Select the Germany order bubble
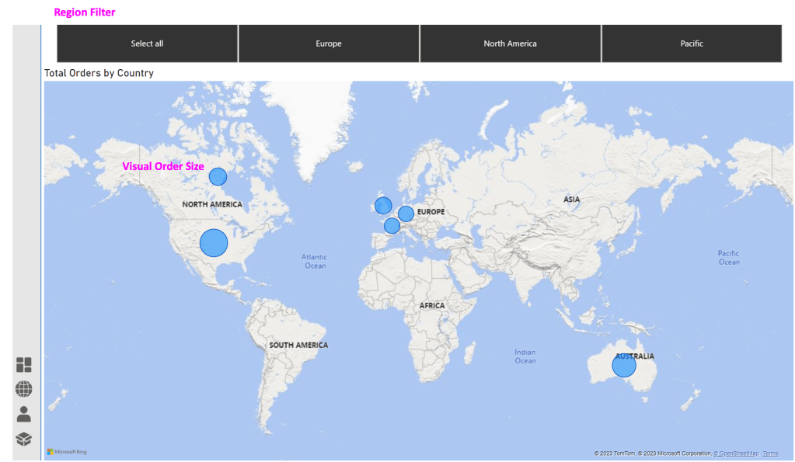The height and width of the screenshot is (462, 795). pyautogui.click(x=406, y=214)
